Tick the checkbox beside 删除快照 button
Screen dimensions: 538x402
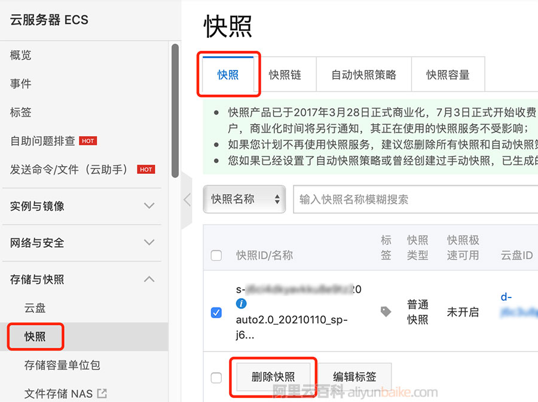pos(216,378)
